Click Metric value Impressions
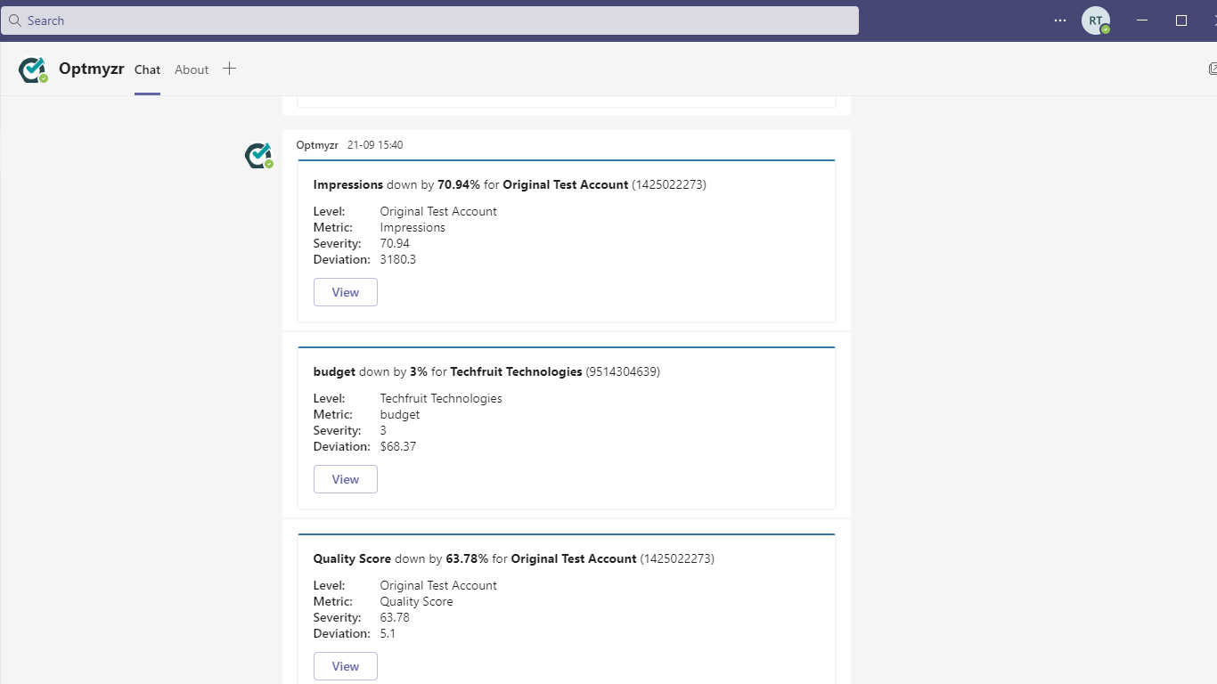 [x=412, y=227]
